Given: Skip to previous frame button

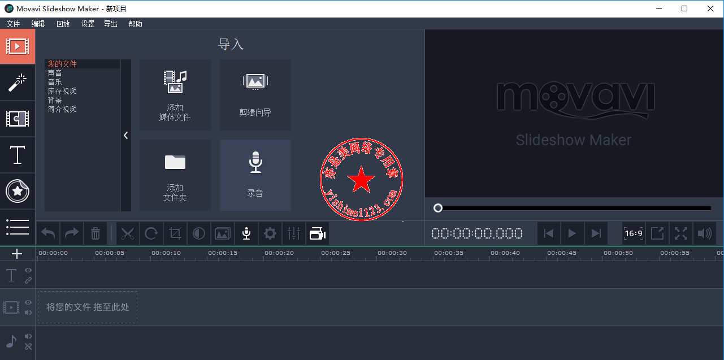Looking at the screenshot, I should pyautogui.click(x=548, y=233).
